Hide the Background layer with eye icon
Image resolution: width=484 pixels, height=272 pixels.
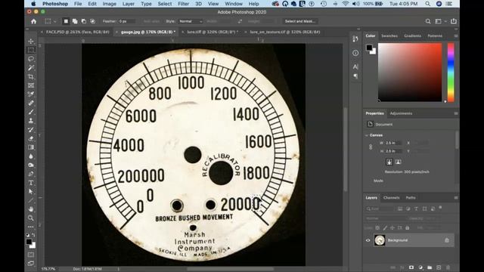click(x=368, y=240)
